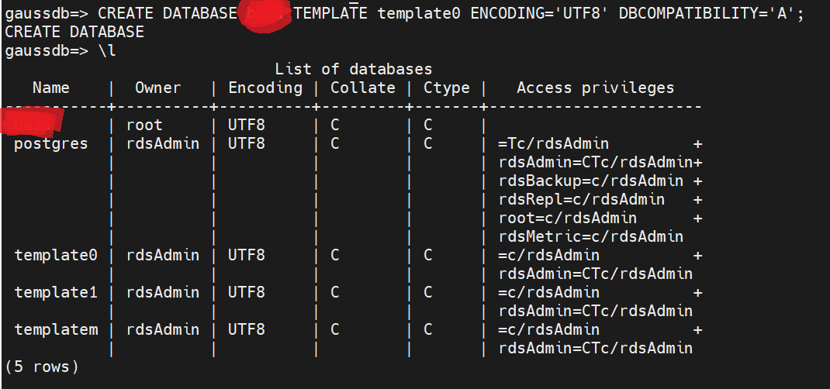Select the postgres database name
The width and height of the screenshot is (830, 389).
click(51, 144)
